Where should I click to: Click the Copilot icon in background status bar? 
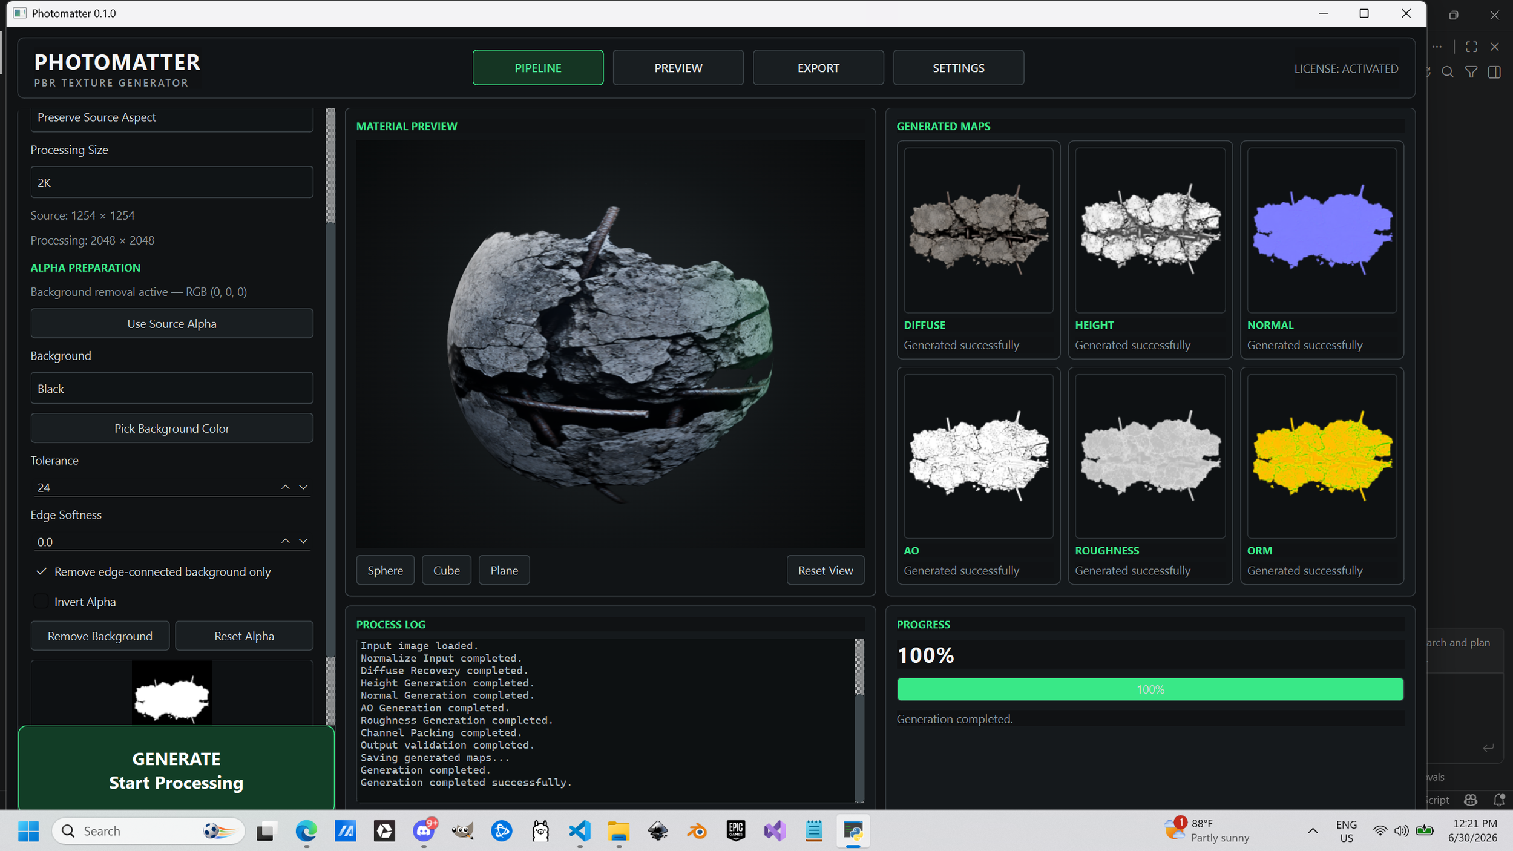[1471, 800]
